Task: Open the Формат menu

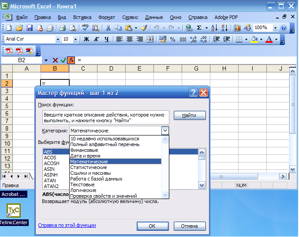Action: 107,17
